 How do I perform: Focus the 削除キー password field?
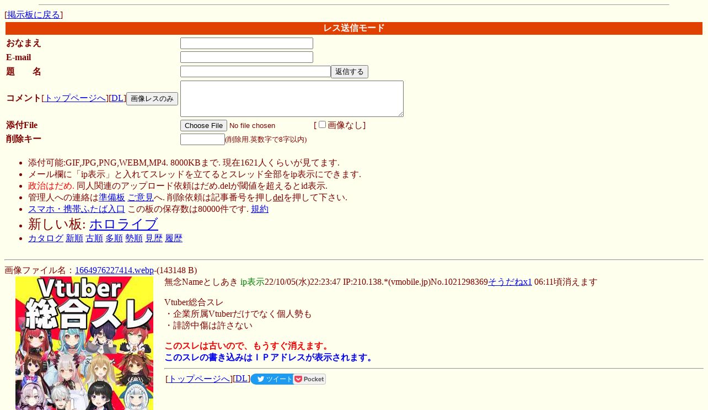coord(202,139)
